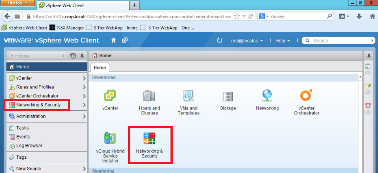This screenshot has width=378, height=173.
Task: Click the Home panel scrollbar up arrow
Action: point(361,77)
